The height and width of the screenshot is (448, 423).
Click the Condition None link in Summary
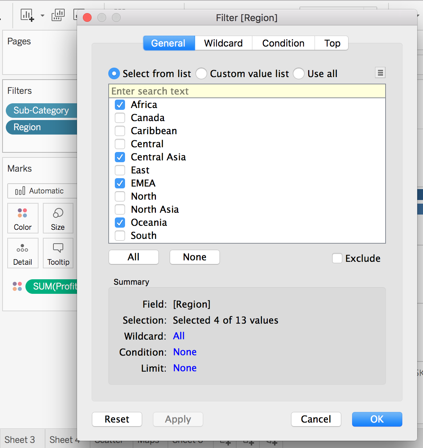185,352
